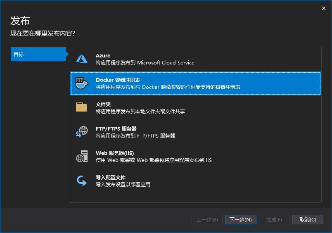Pick the 文件夹 publish target label
Screen dimensions: 332x233
(103, 105)
